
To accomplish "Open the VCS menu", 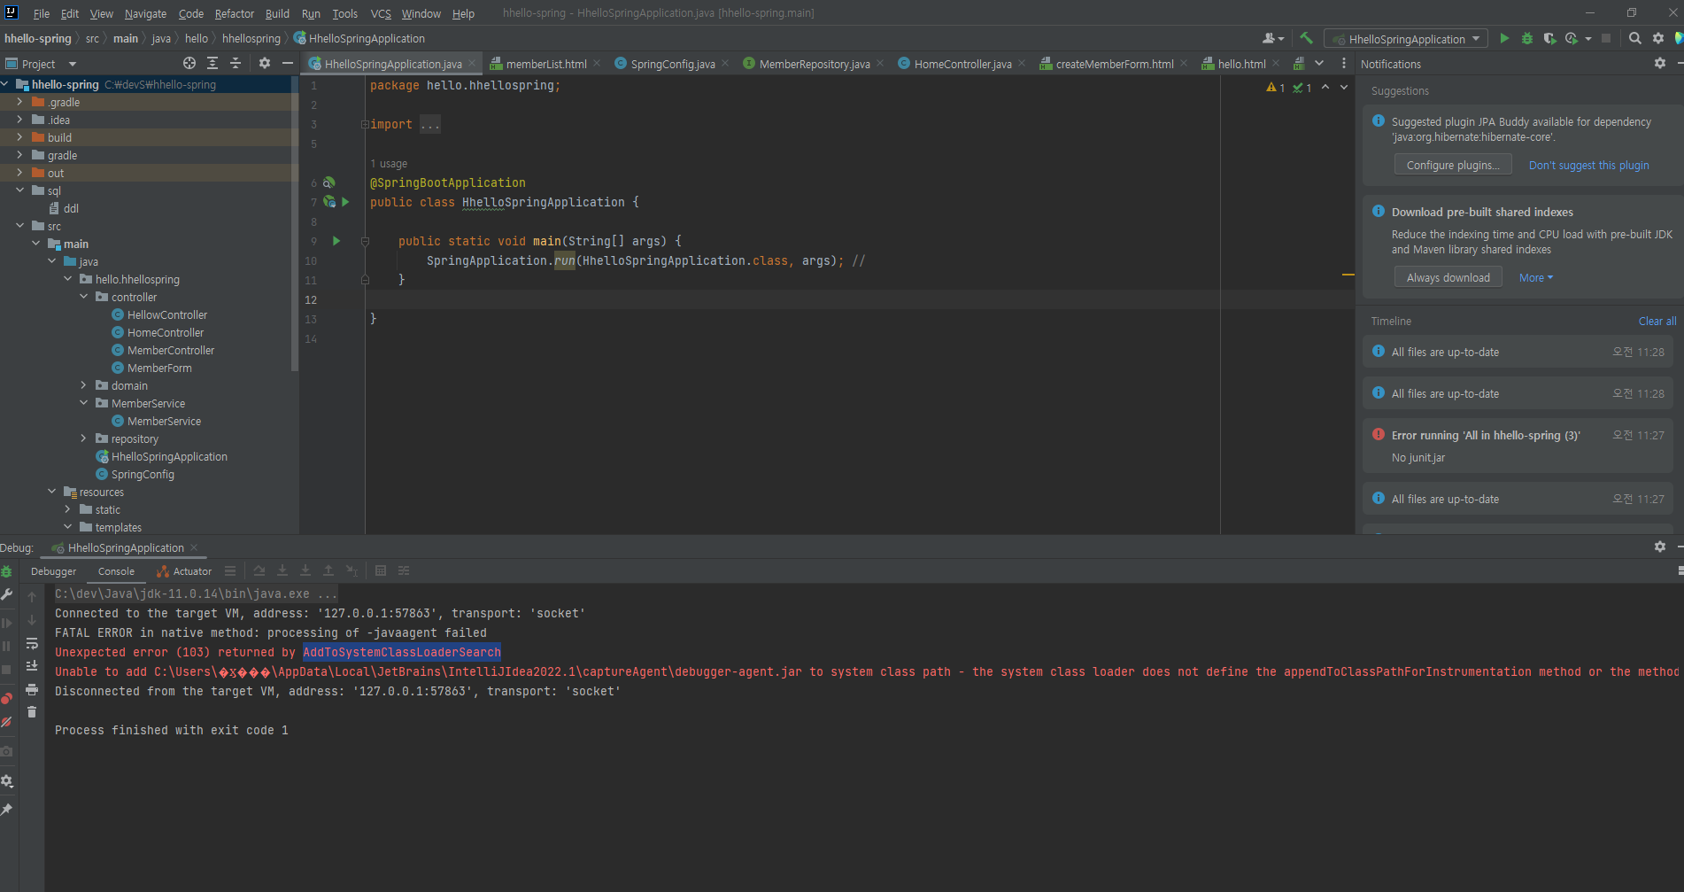I will pyautogui.click(x=381, y=13).
